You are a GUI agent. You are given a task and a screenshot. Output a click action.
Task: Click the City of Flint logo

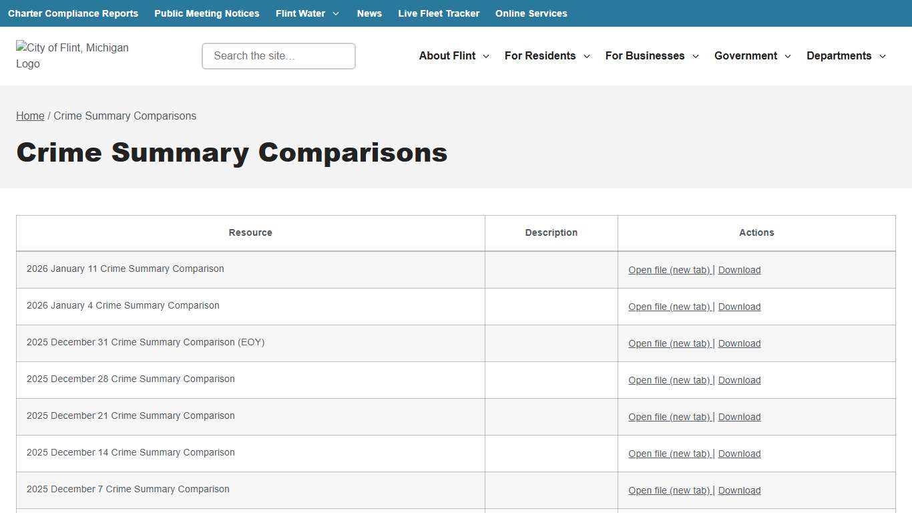point(71,55)
